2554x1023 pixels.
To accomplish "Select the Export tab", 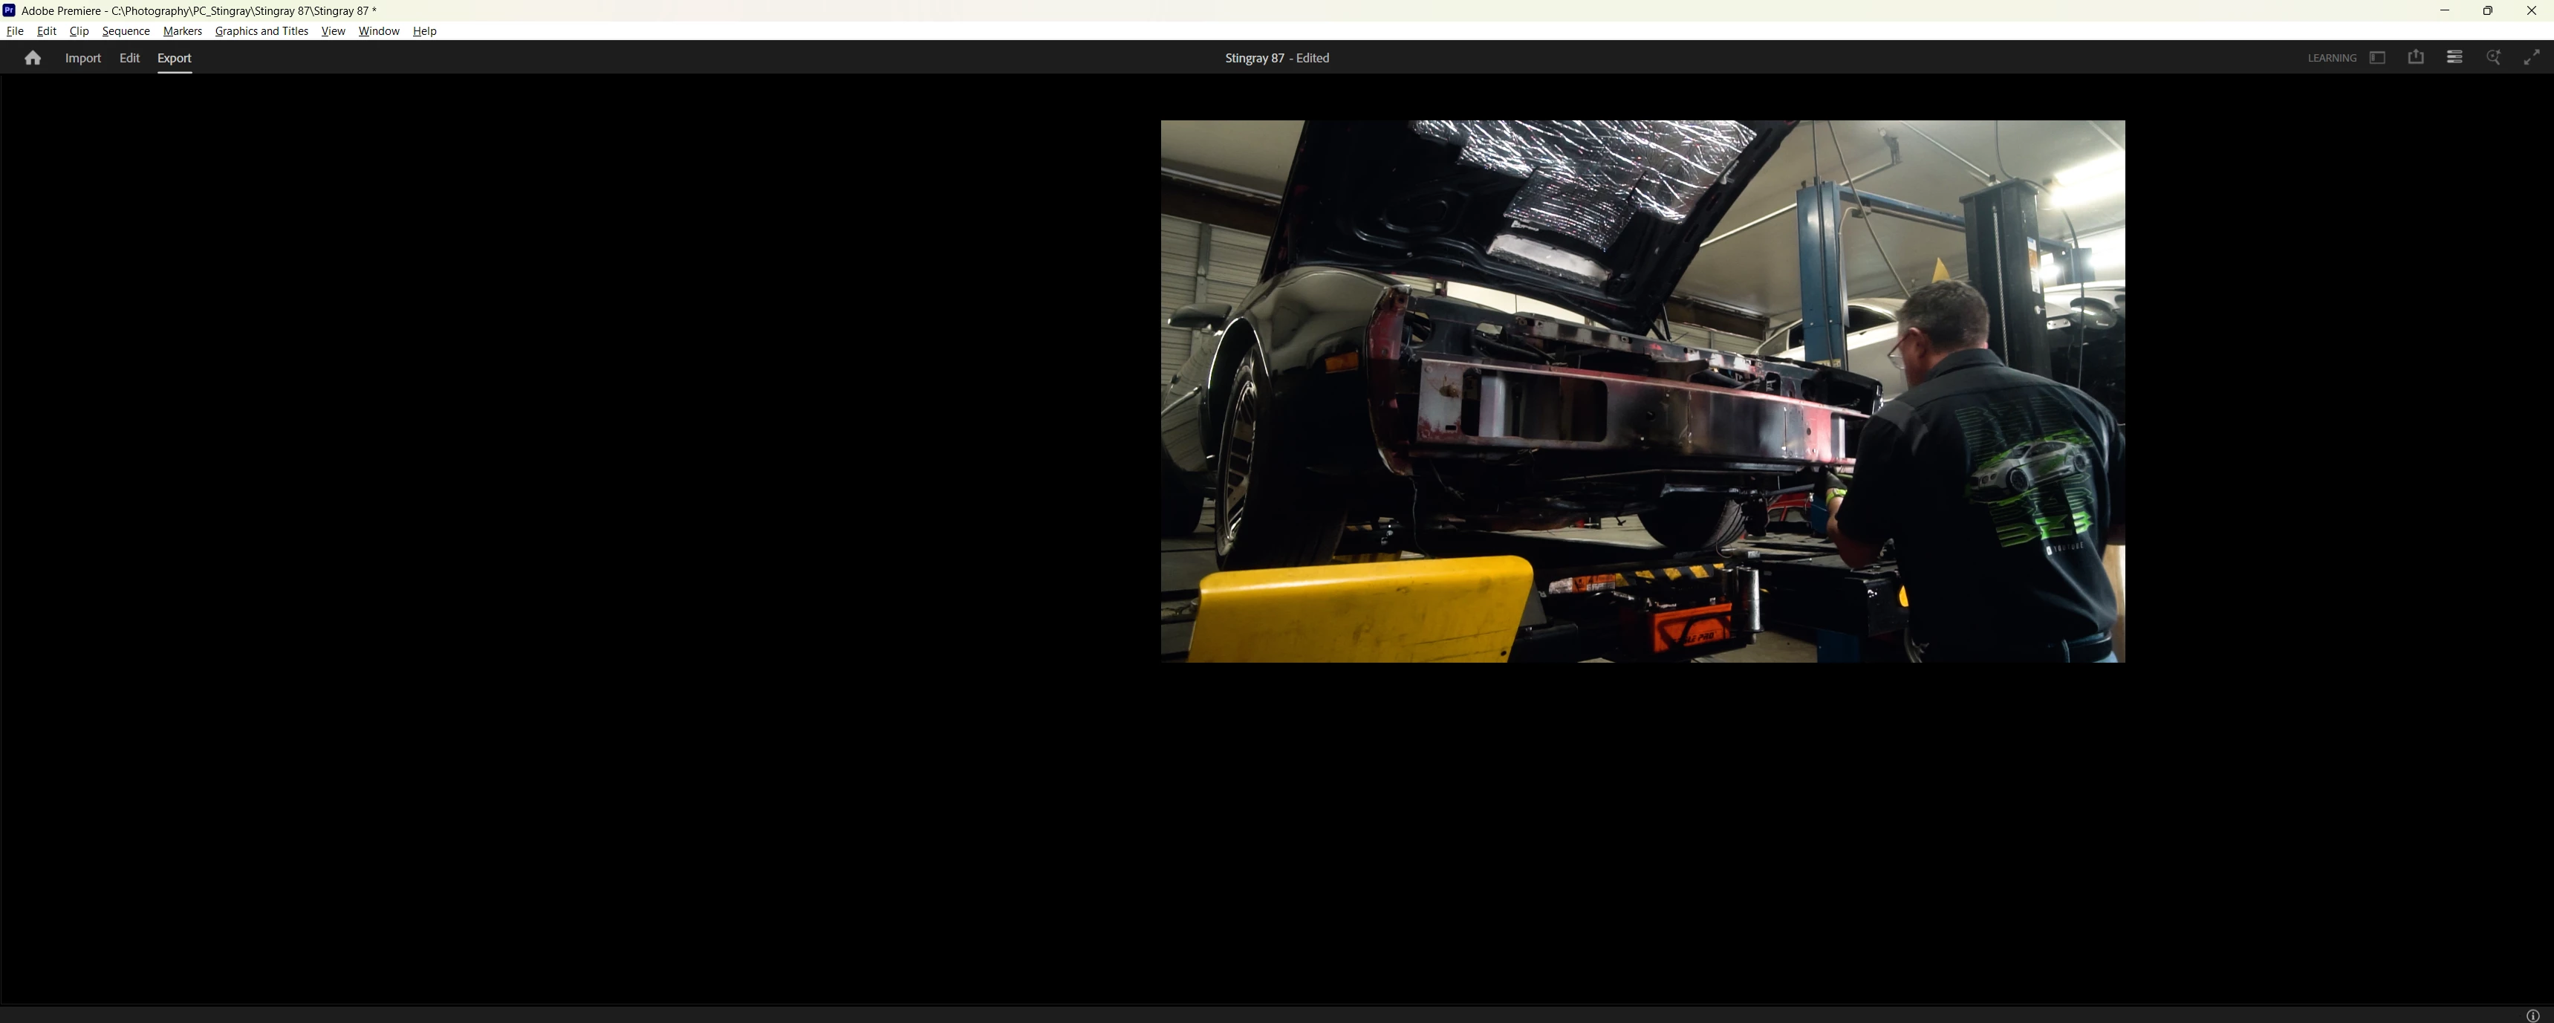I will 175,59.
